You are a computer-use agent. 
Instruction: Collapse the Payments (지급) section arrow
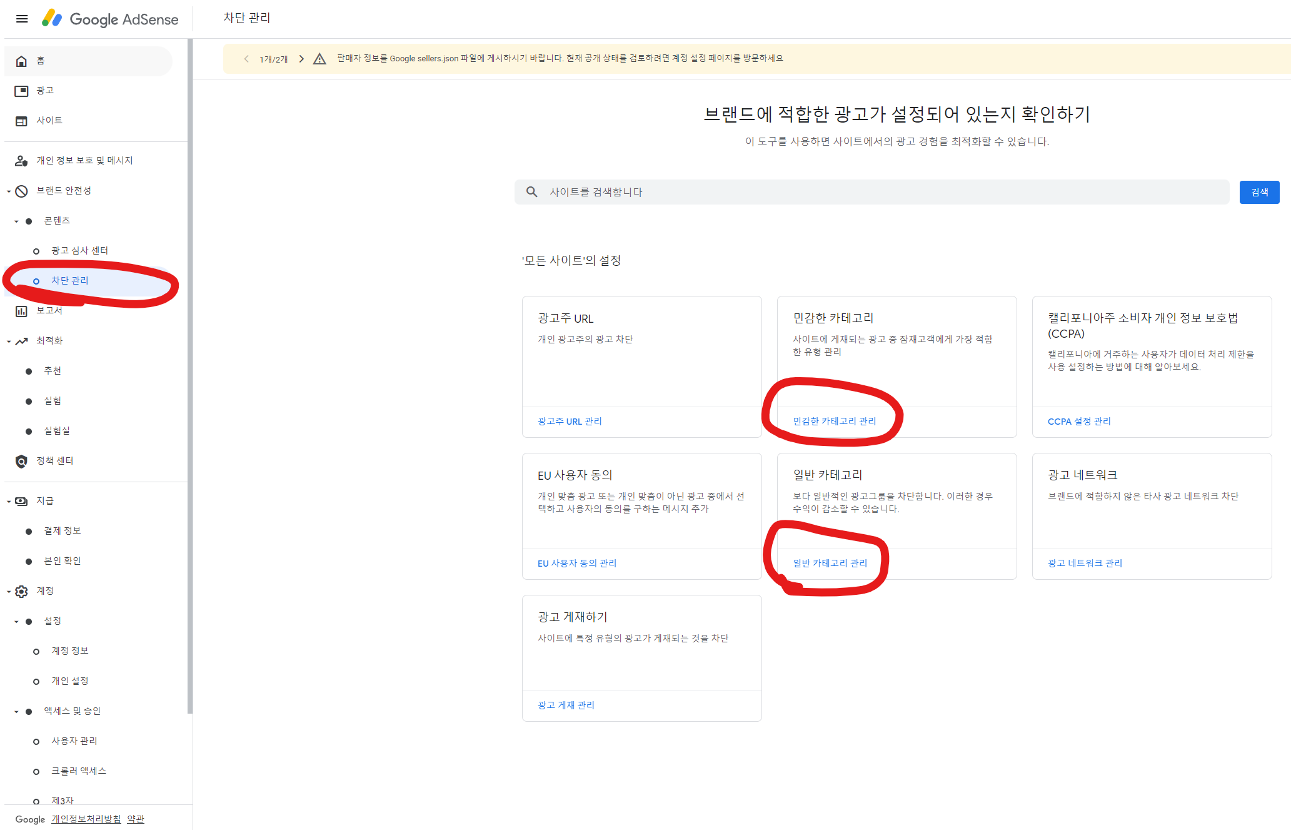point(9,502)
